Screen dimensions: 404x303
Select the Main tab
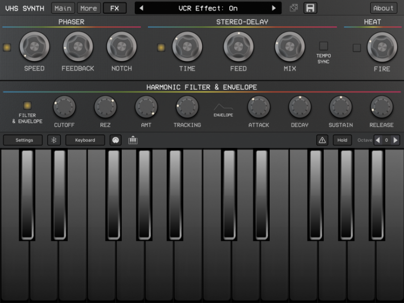click(62, 8)
